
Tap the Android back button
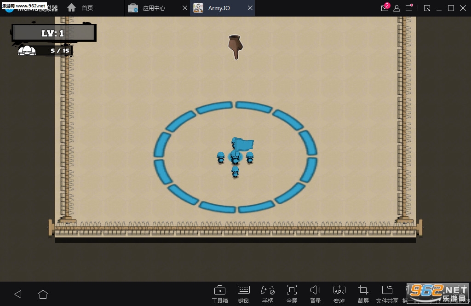18,294
